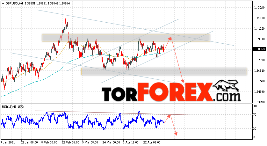
Task: Click the 7 Jan 2021 date label
Action: point(8,142)
